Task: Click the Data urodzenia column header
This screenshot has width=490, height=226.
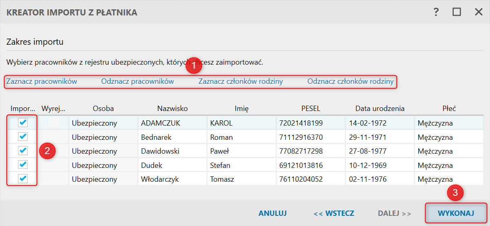Action: (380, 109)
